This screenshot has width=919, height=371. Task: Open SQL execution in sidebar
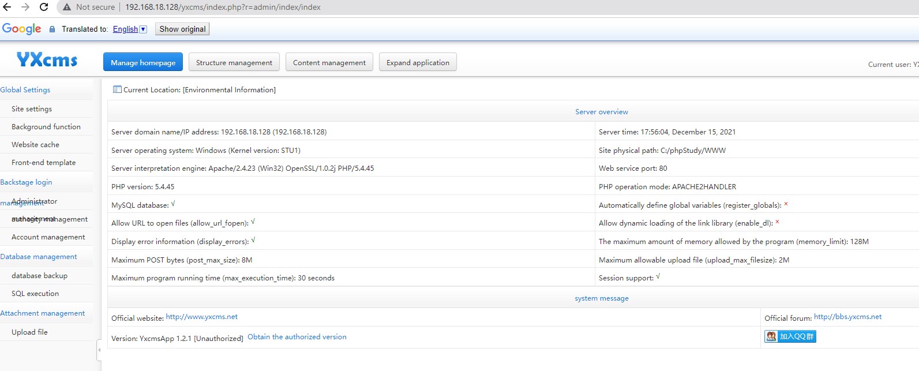pos(35,294)
